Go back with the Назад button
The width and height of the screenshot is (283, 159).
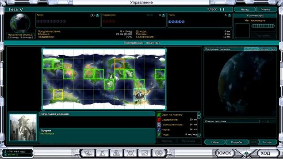click(x=245, y=9)
